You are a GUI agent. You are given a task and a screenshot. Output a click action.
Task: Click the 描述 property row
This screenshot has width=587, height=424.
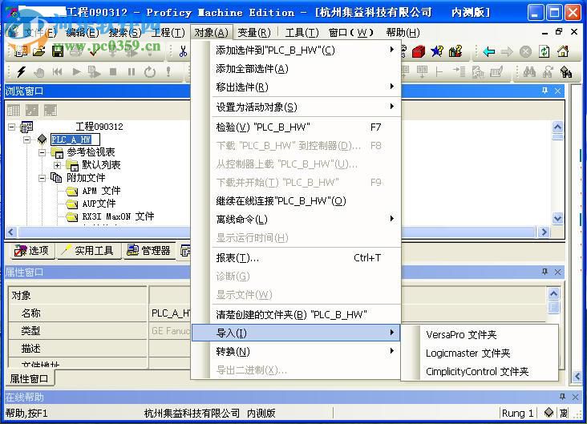[99, 349]
